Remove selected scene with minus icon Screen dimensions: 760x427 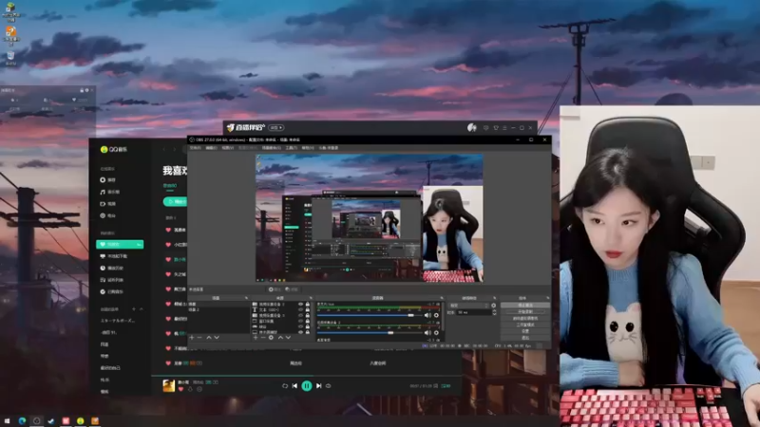pyautogui.click(x=199, y=337)
